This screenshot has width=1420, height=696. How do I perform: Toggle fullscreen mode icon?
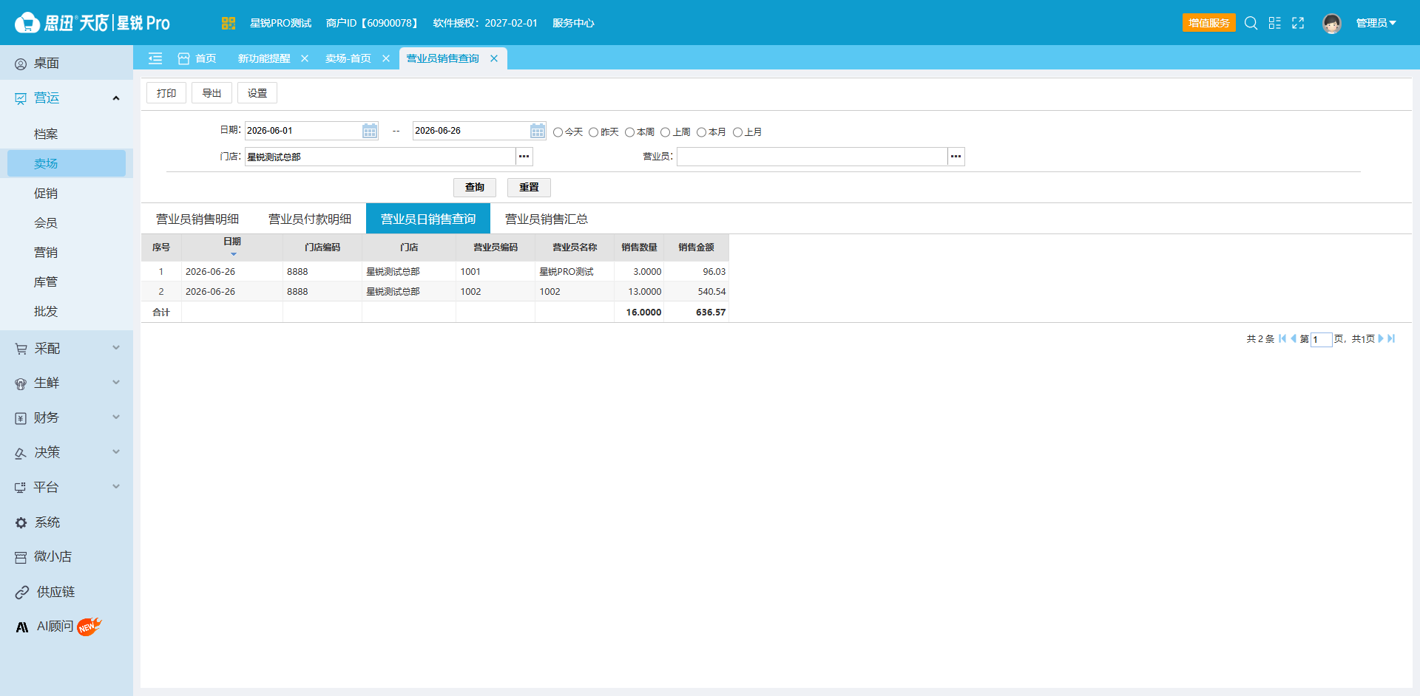pyautogui.click(x=1298, y=23)
